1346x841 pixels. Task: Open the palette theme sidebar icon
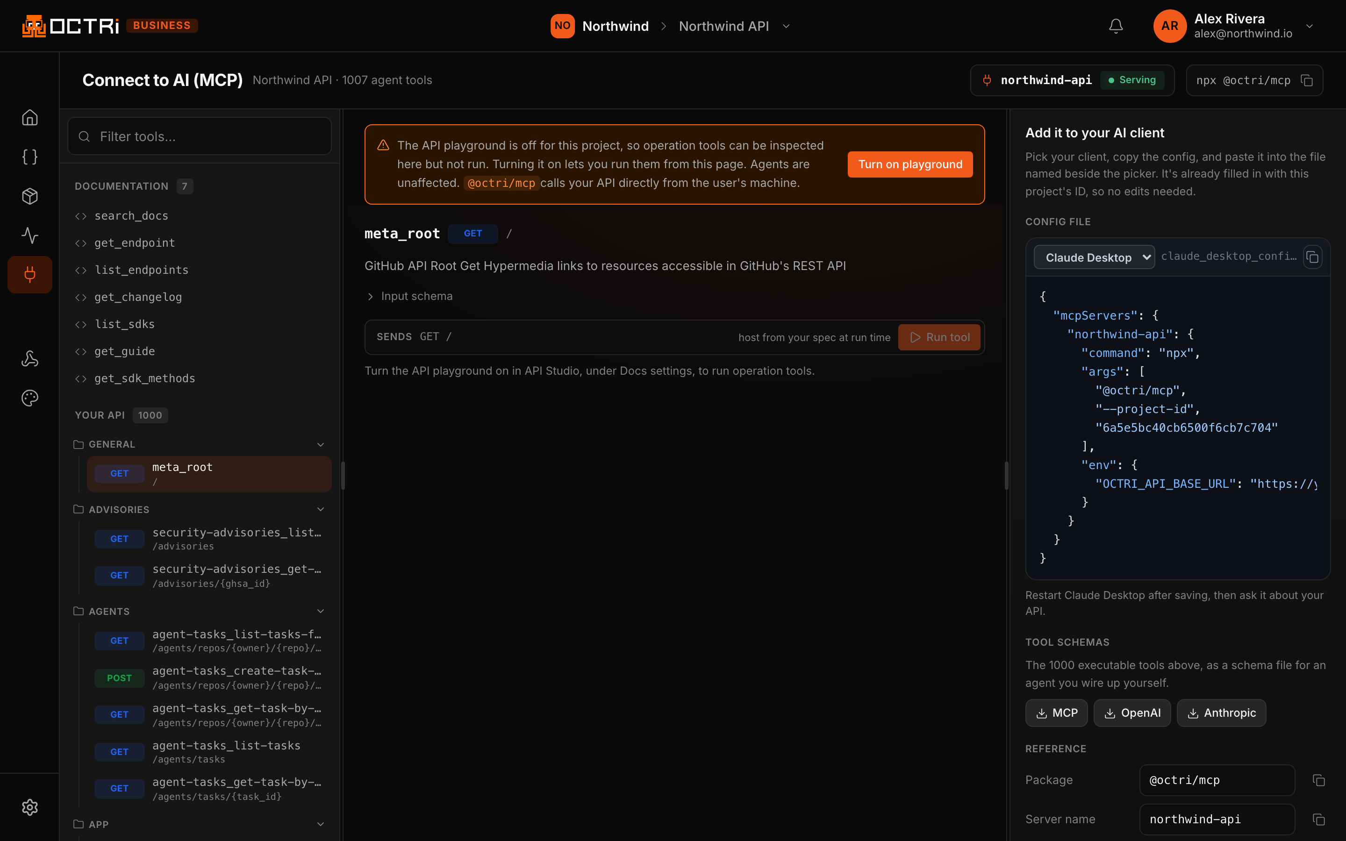29,398
